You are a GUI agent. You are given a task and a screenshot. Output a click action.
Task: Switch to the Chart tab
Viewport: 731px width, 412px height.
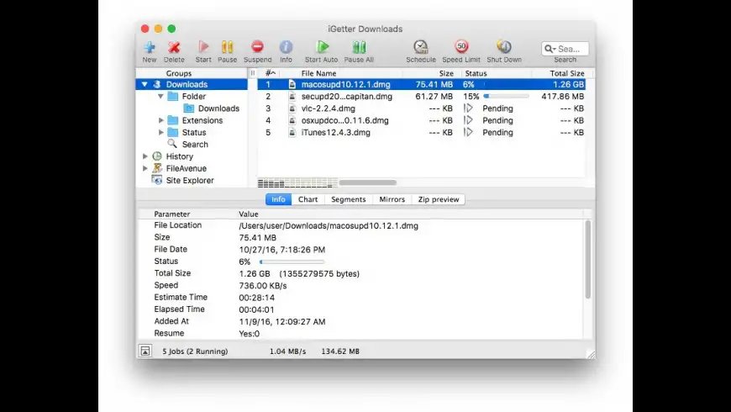click(x=308, y=199)
